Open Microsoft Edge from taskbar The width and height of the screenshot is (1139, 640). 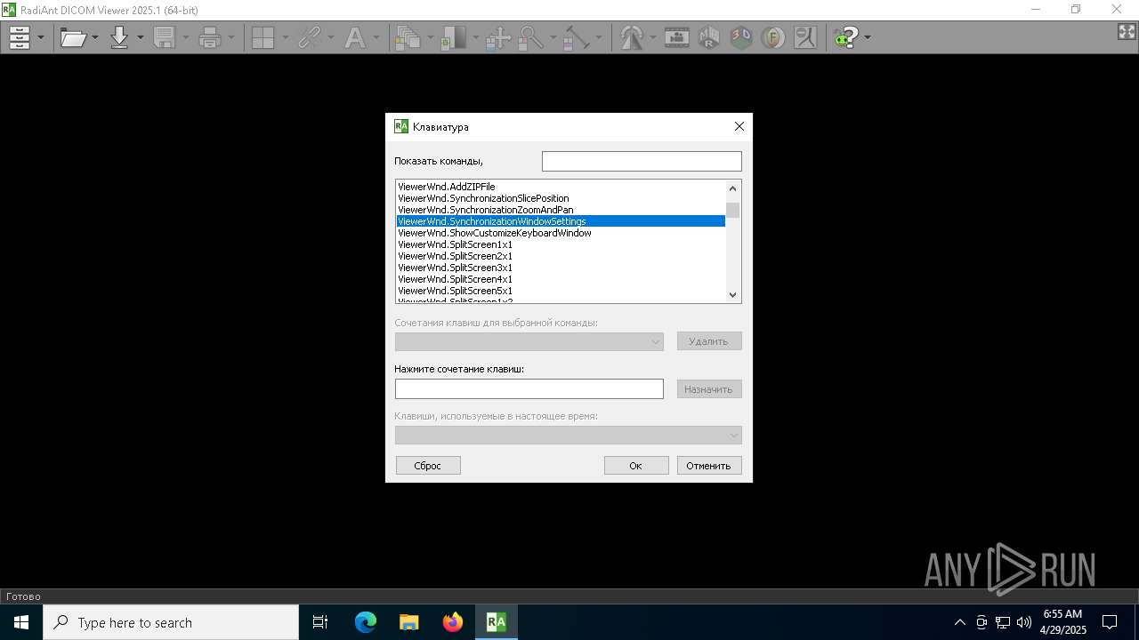(366, 622)
